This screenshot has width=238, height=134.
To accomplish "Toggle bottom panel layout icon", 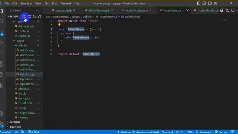I will pos(204,3).
